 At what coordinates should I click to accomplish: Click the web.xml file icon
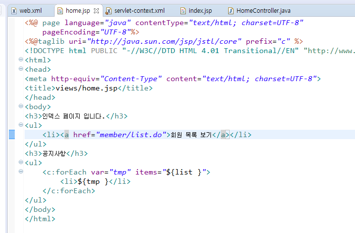(x=14, y=11)
